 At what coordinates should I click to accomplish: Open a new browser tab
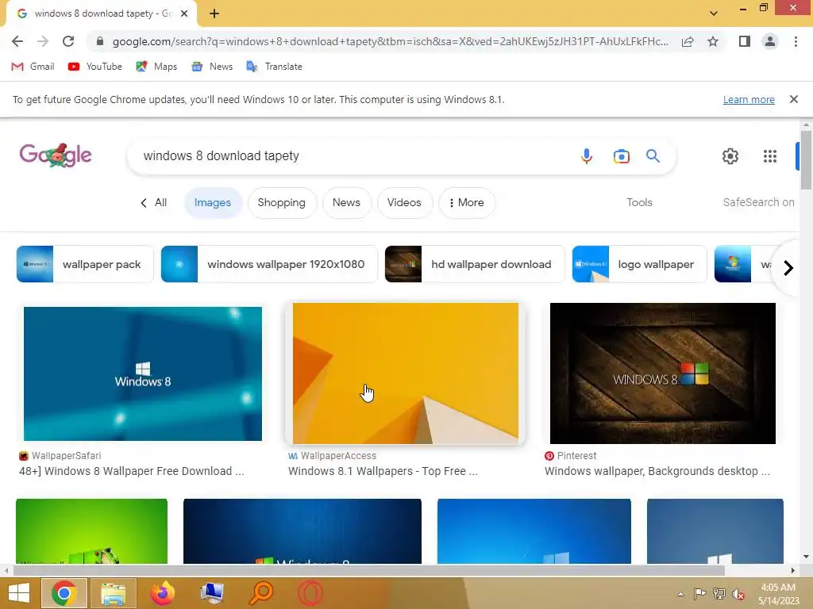(x=214, y=13)
